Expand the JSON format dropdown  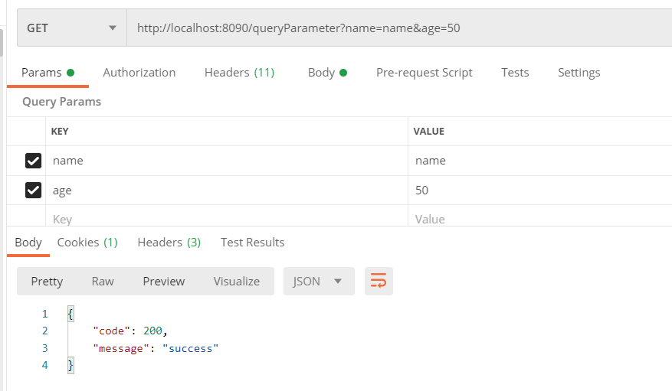point(318,281)
